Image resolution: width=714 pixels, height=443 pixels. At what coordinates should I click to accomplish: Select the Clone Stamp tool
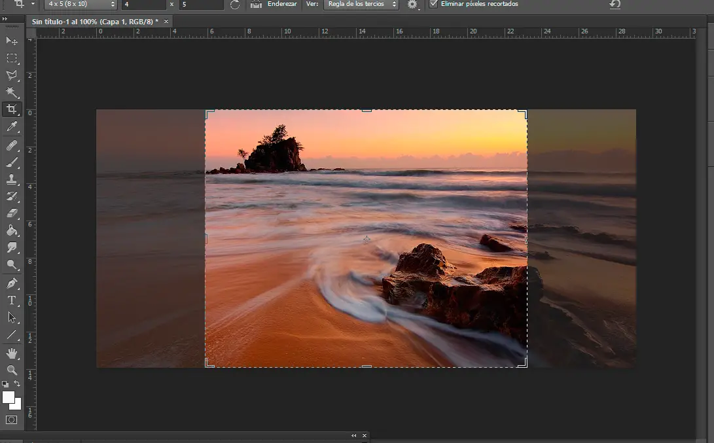pyautogui.click(x=12, y=179)
